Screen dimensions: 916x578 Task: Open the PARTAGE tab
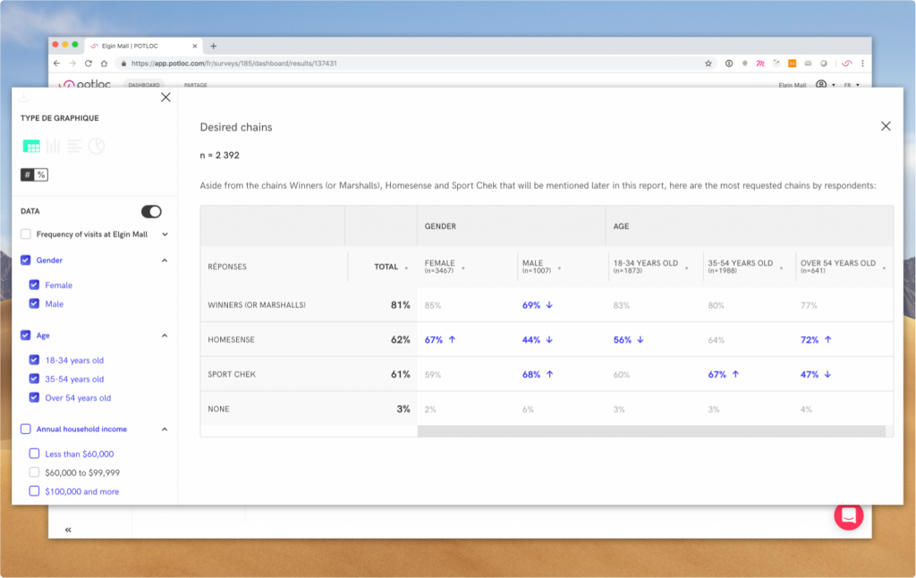(x=196, y=85)
